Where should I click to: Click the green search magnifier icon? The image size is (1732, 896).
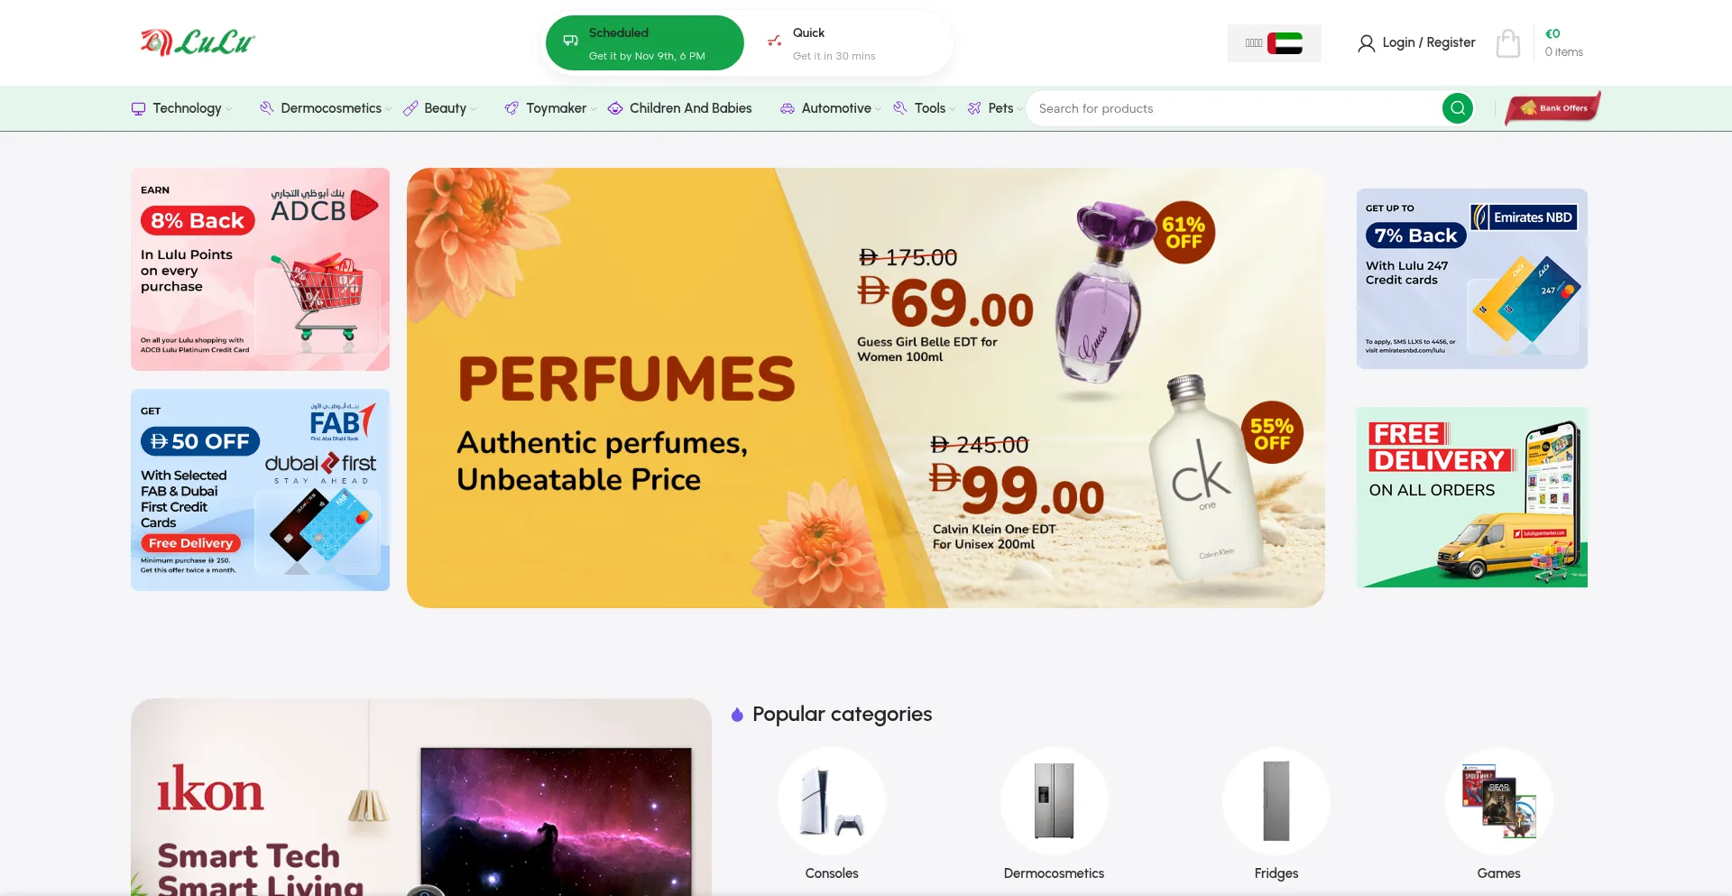1457,108
